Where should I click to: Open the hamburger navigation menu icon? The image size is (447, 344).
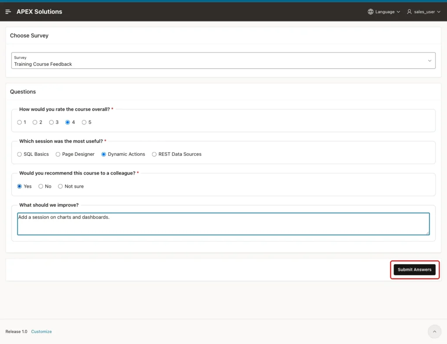coord(8,12)
